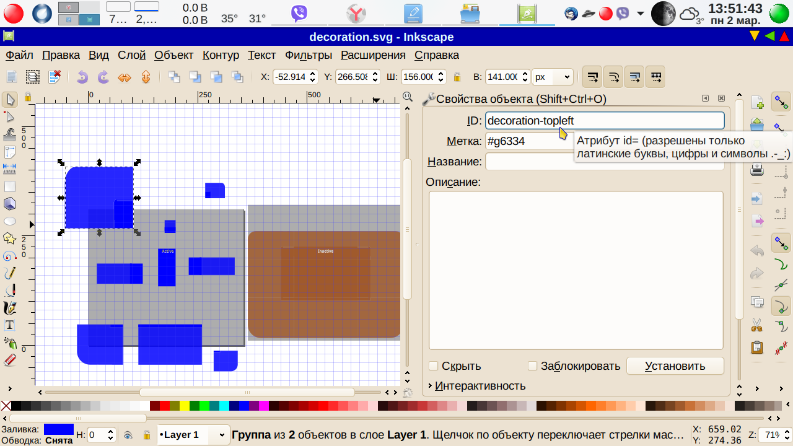Screen dimensions: 793x446
Task: Select the Star and polygon tool
Action: tap(10, 238)
